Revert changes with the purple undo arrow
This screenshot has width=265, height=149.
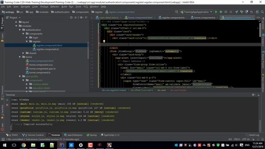[251, 12]
